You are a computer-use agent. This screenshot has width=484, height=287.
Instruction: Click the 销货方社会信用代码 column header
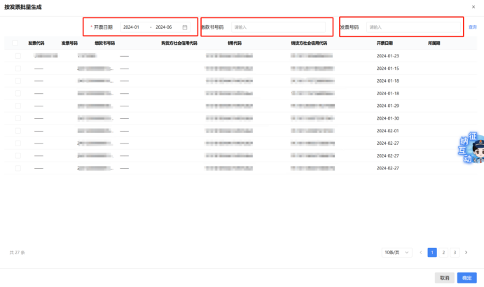(309, 43)
